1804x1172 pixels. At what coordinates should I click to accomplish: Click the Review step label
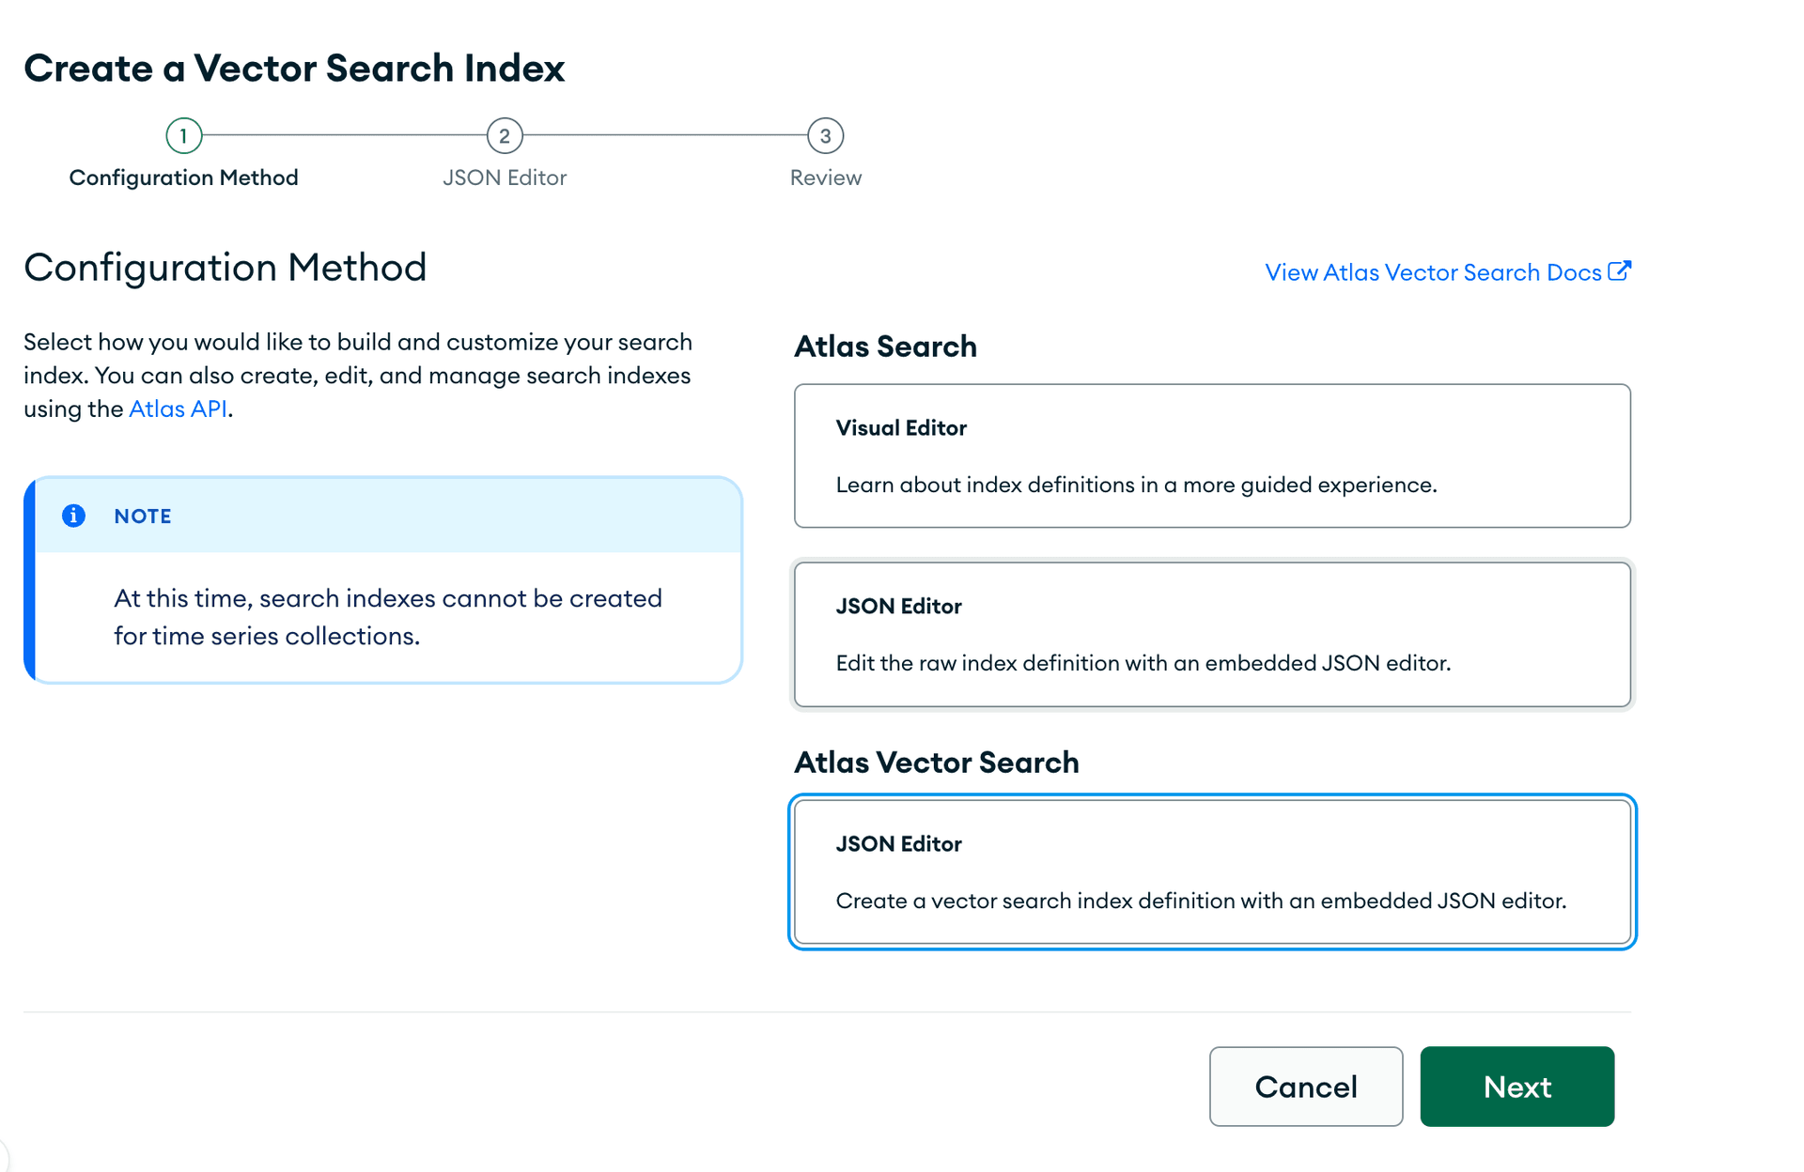[825, 177]
